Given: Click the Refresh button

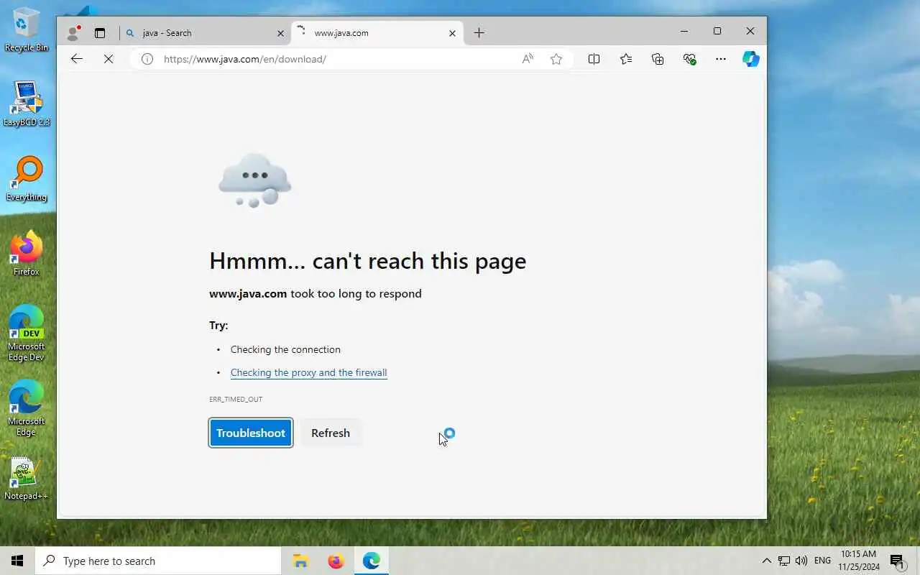Looking at the screenshot, I should point(331,433).
